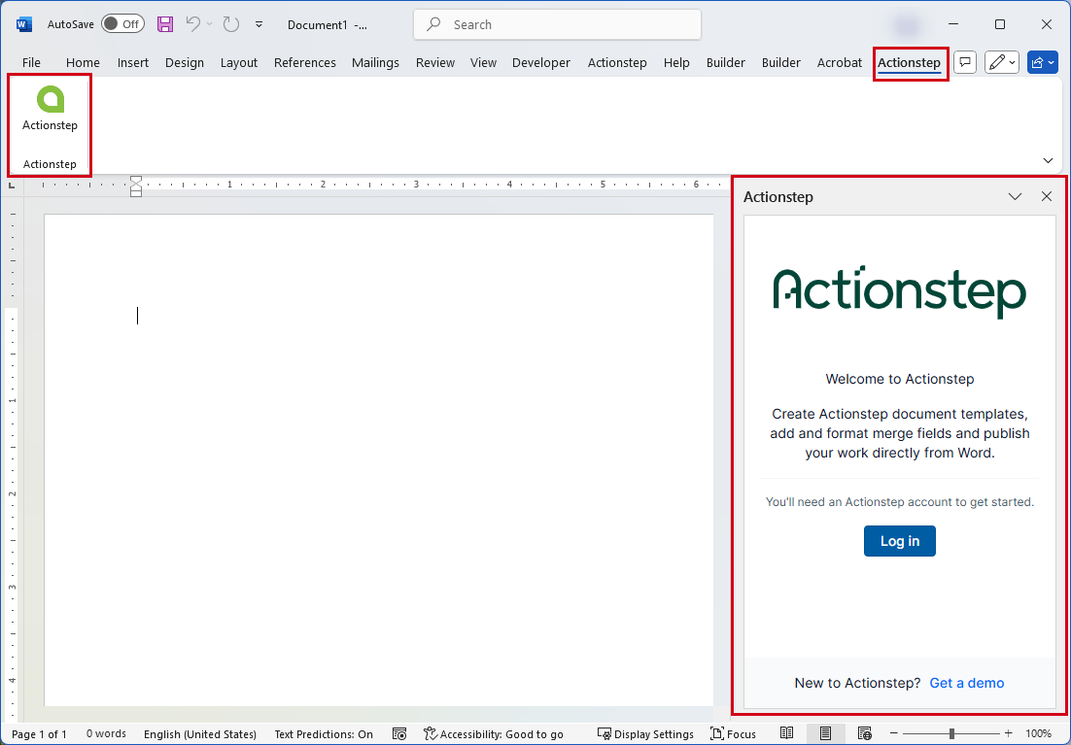Toggle Text Predictions: On

[x=324, y=734]
